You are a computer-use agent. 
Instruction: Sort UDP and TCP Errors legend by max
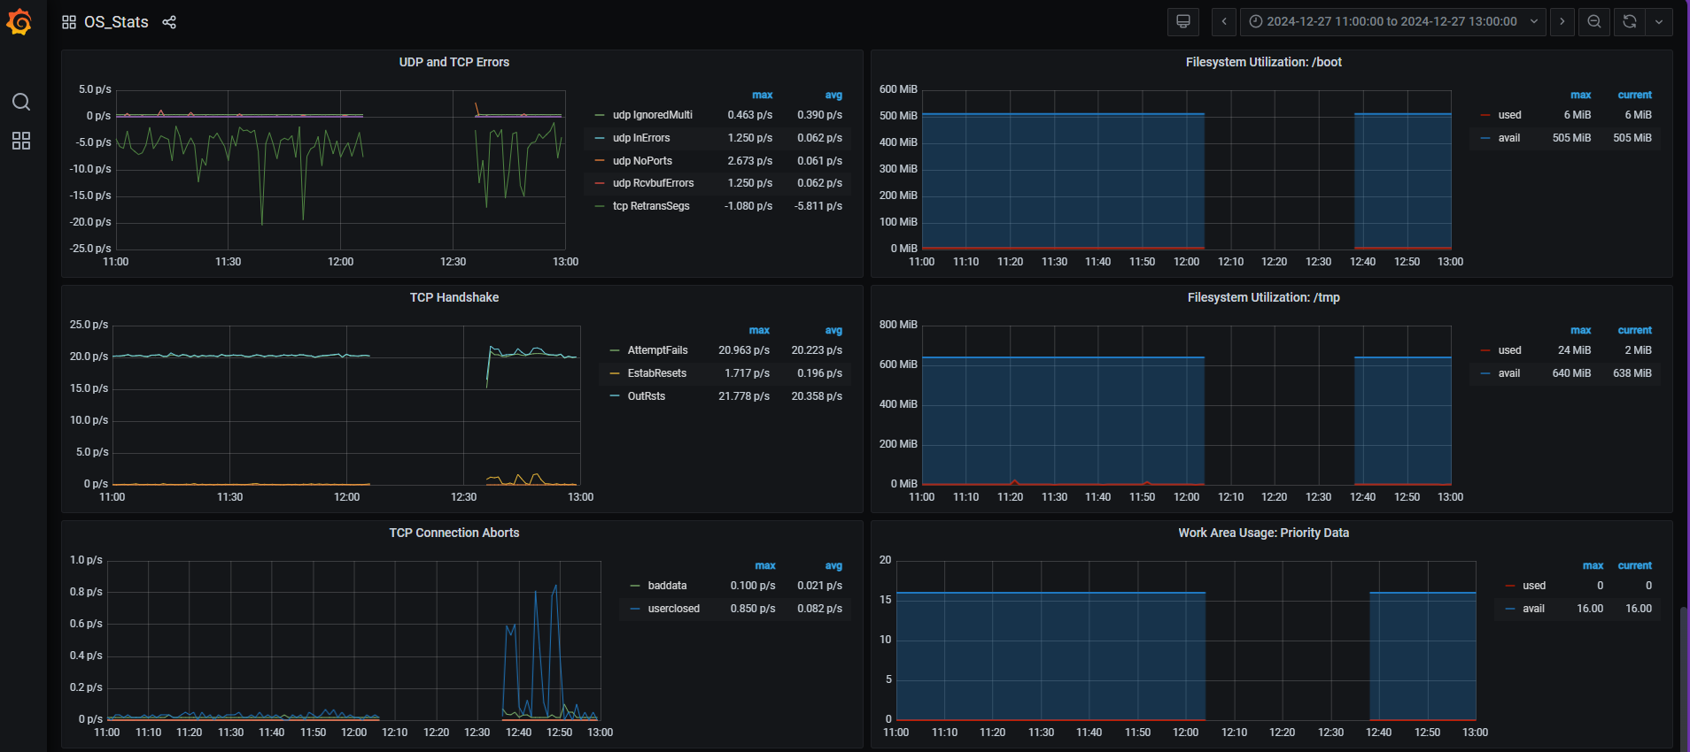pos(762,95)
